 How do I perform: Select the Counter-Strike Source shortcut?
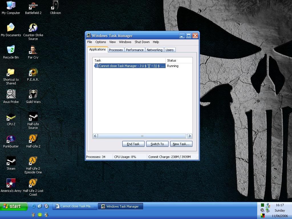33,32
